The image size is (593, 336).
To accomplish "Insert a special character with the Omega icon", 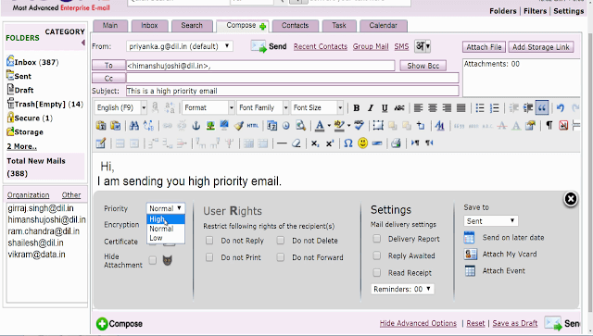I will pyautogui.click(x=348, y=143).
